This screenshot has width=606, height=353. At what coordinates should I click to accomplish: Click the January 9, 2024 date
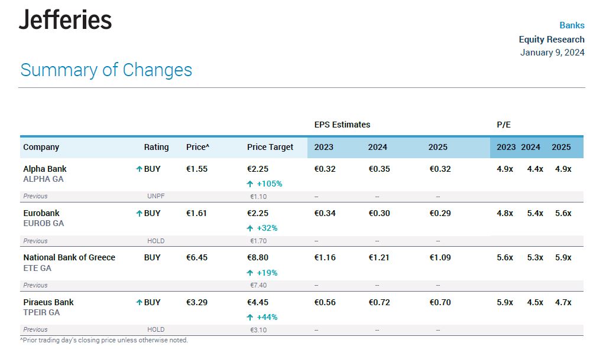552,53
